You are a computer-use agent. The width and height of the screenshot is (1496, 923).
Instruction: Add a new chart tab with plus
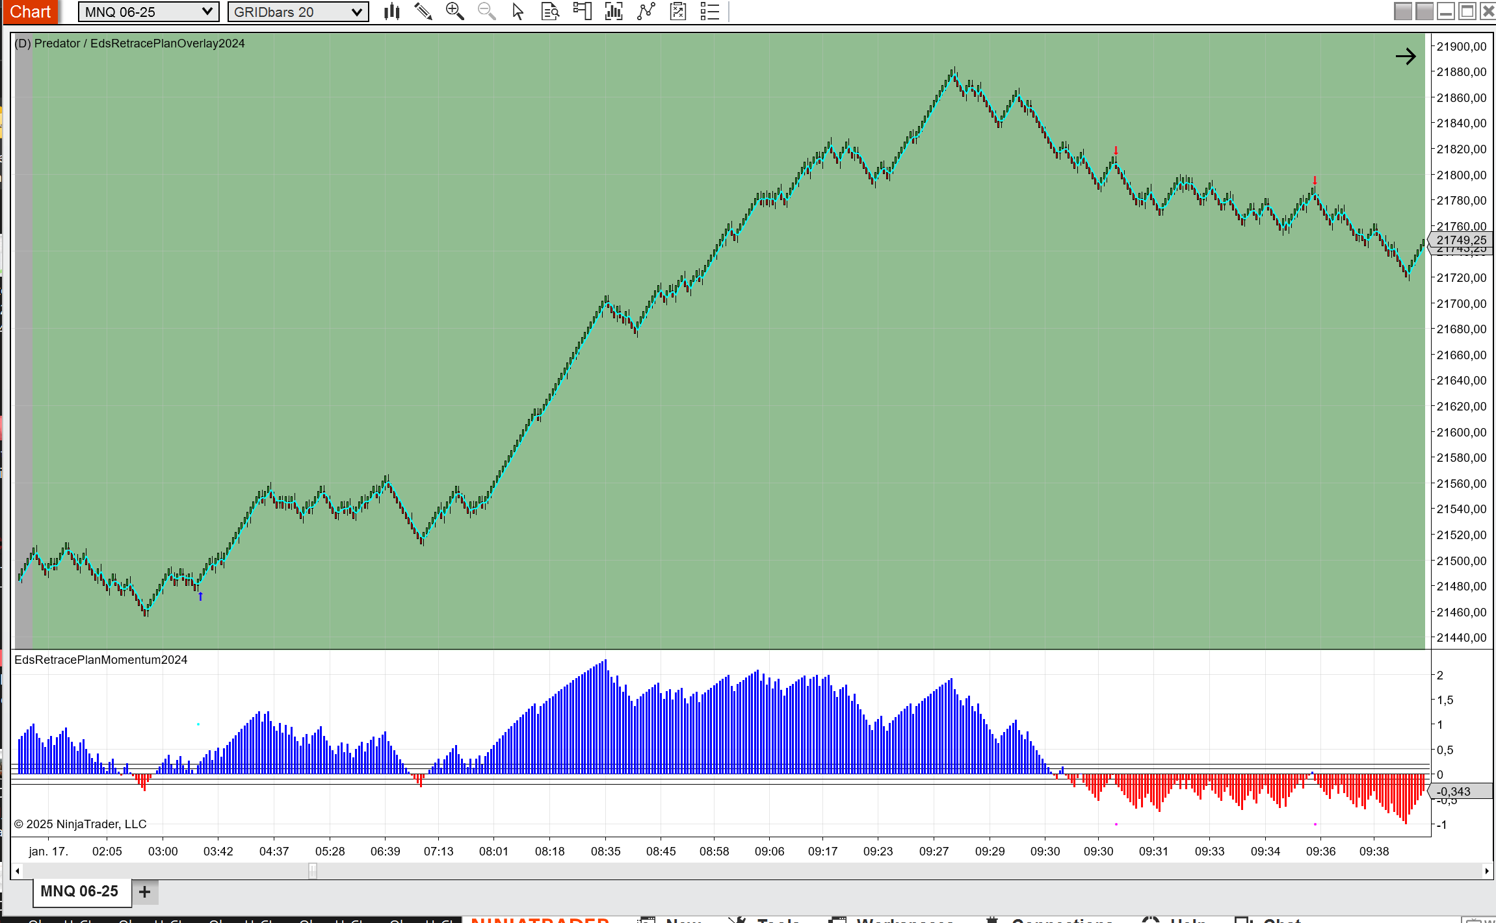[144, 892]
